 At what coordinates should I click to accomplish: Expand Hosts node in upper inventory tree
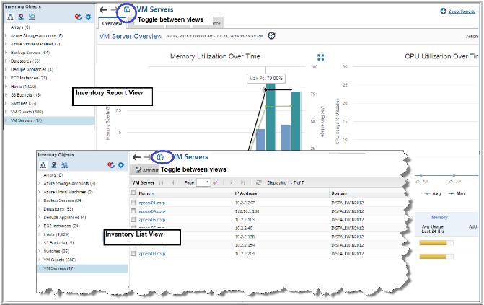pyautogui.click(x=6, y=86)
